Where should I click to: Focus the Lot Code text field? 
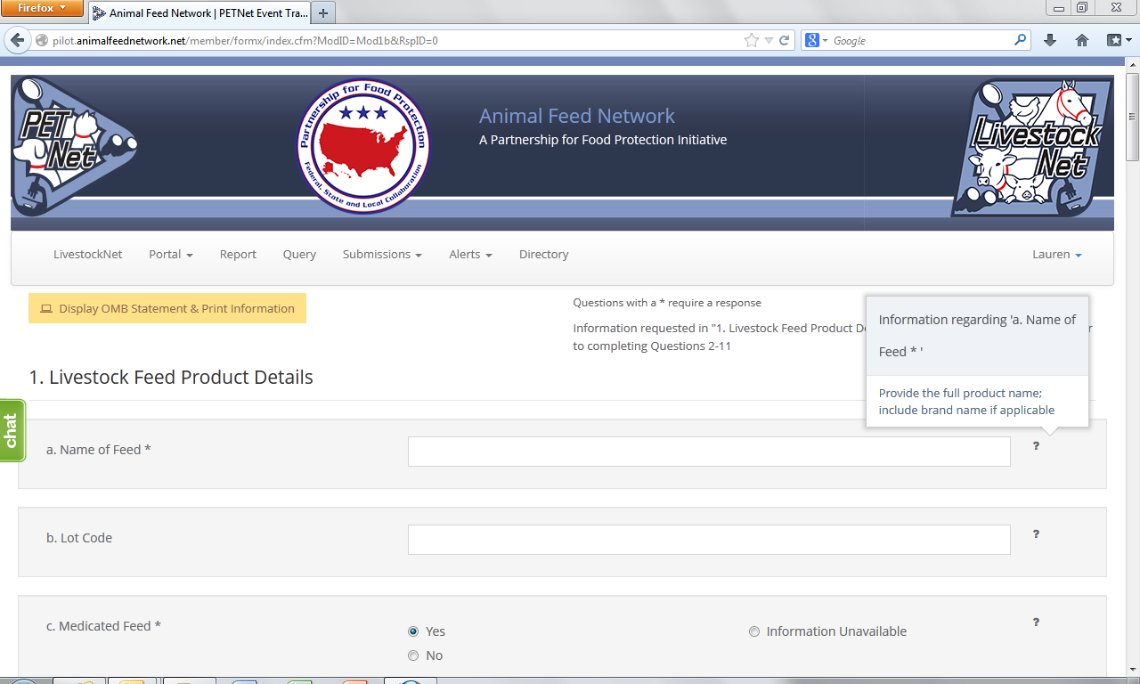tap(709, 540)
